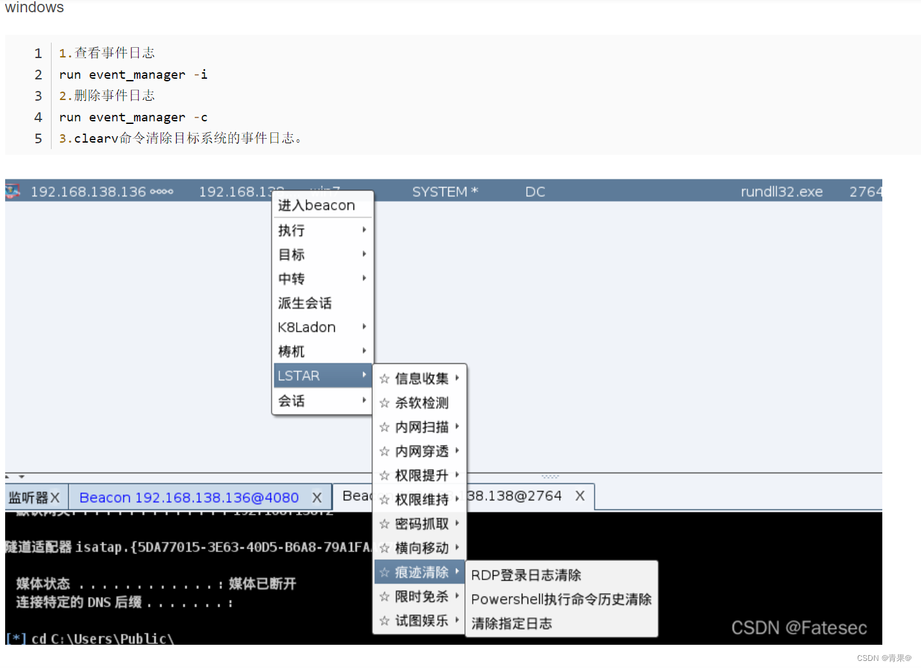Click code line 'run event_manager -c'
This screenshot has width=921, height=668.
[133, 117]
